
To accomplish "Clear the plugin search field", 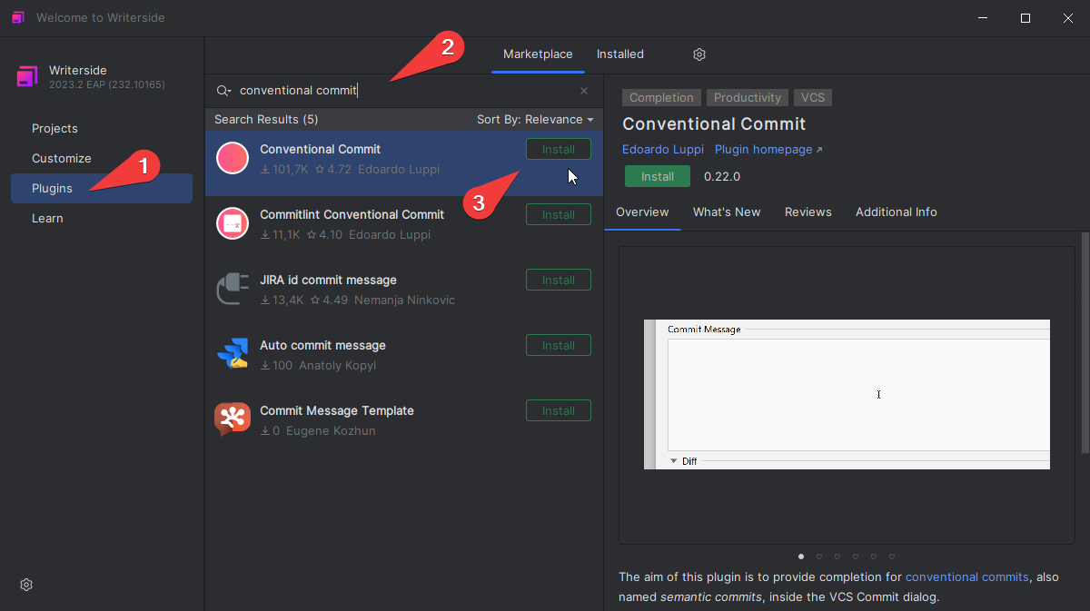I will tap(584, 91).
